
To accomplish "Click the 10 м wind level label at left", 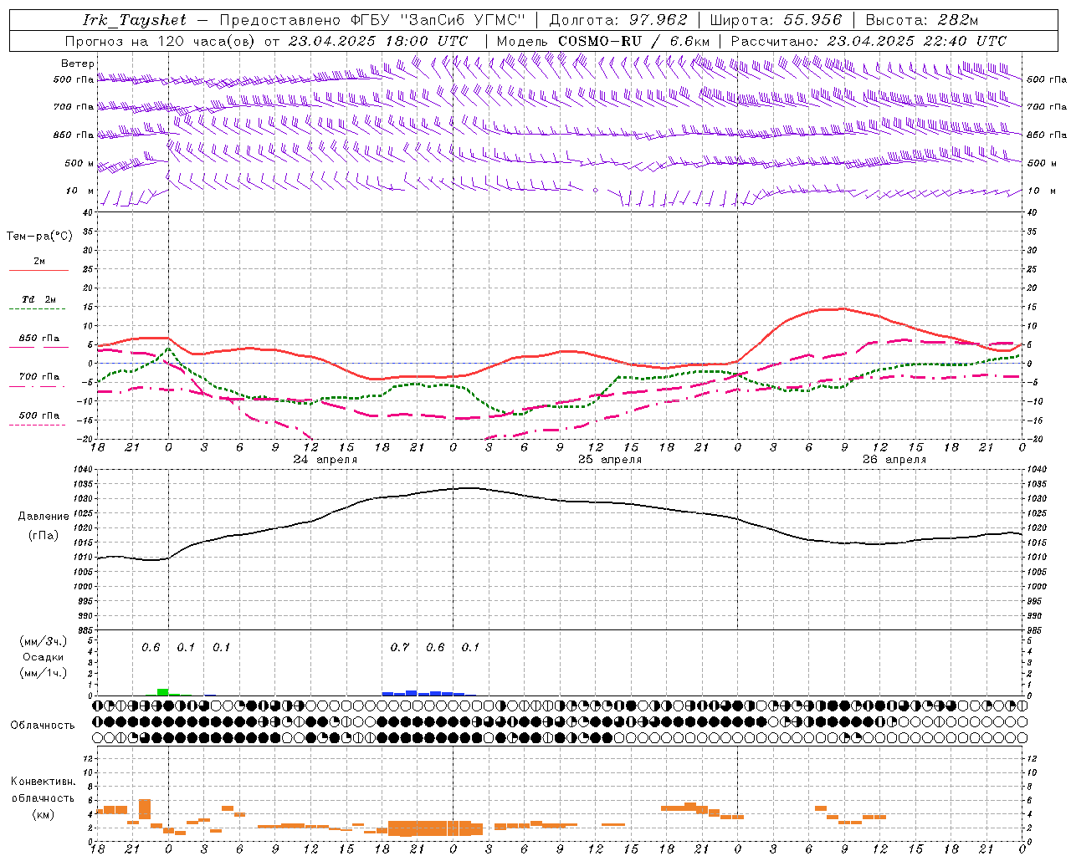I will (x=80, y=191).
